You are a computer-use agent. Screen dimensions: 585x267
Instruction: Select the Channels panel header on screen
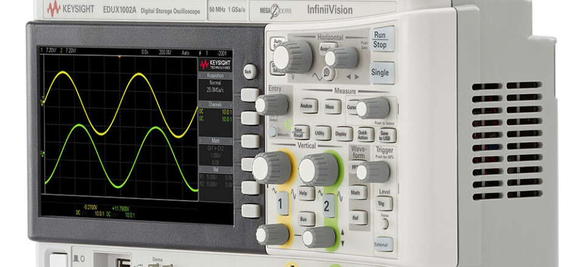(x=215, y=105)
